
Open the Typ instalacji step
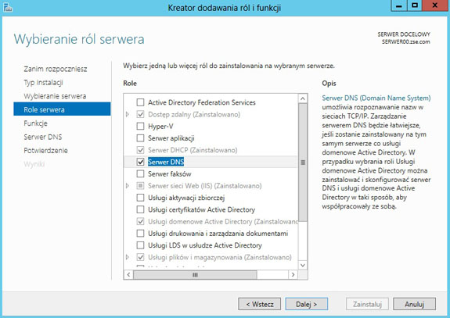tap(43, 83)
